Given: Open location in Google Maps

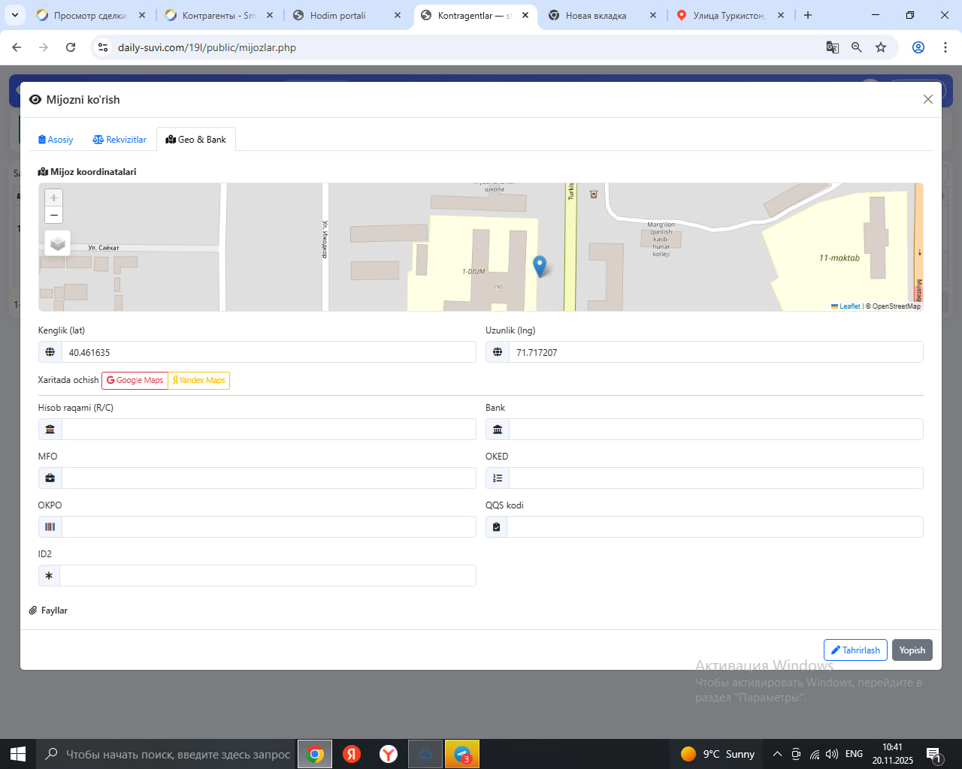Looking at the screenshot, I should click(x=135, y=381).
